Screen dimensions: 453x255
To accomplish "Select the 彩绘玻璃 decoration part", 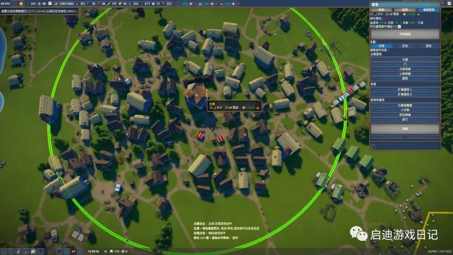I will point(405,114).
